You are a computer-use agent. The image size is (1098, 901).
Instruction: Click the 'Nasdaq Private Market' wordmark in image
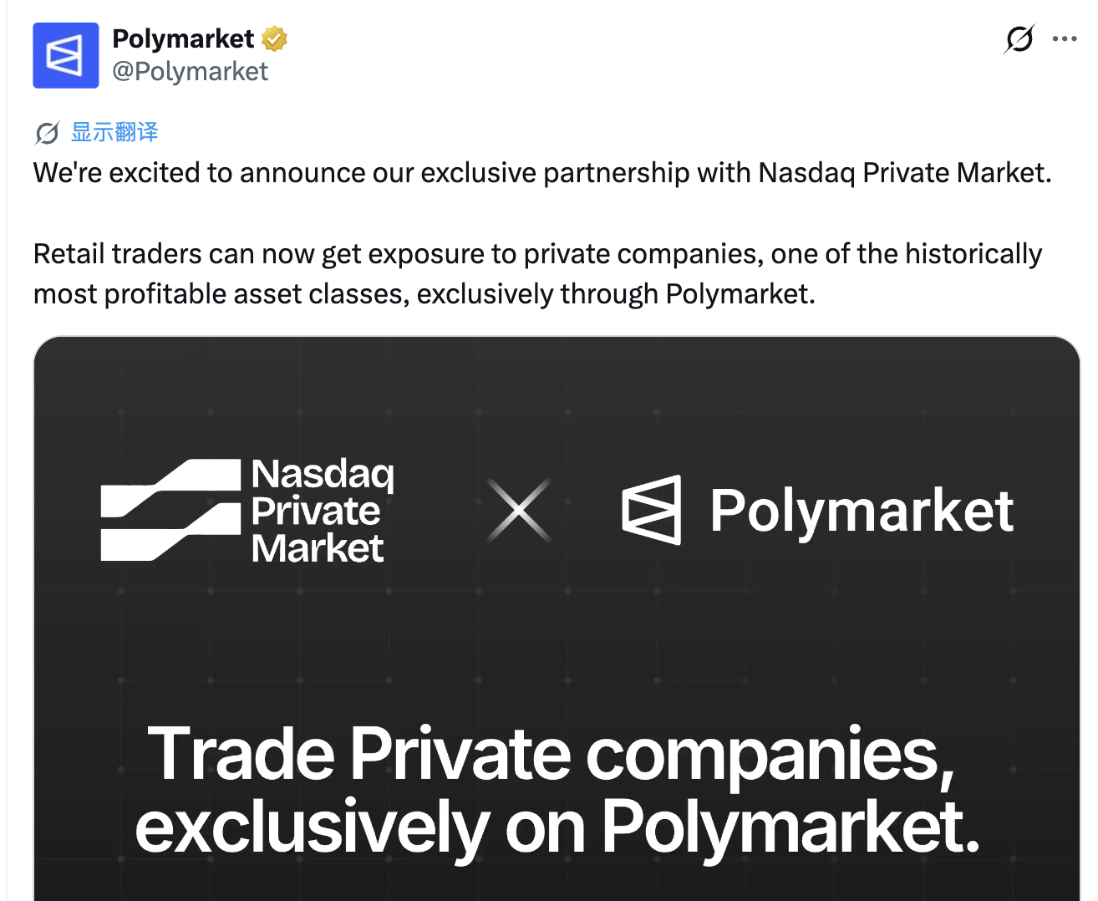(x=323, y=511)
